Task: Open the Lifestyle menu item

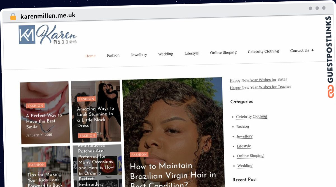Action: click(x=192, y=53)
